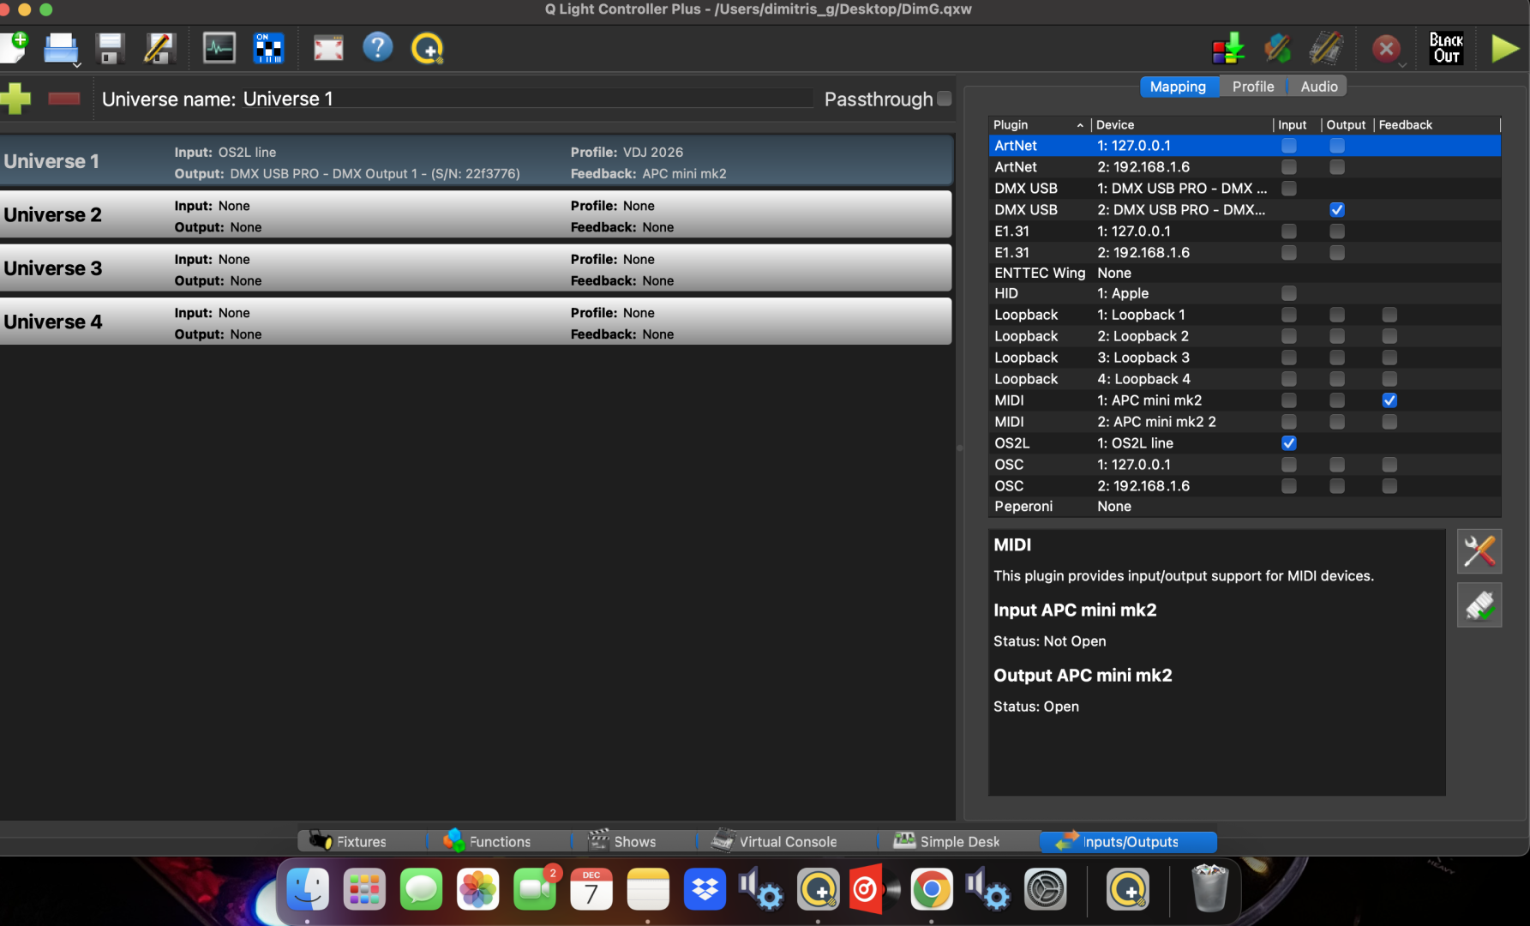
Task: Select the Universe 2 row
Action: tap(476, 215)
